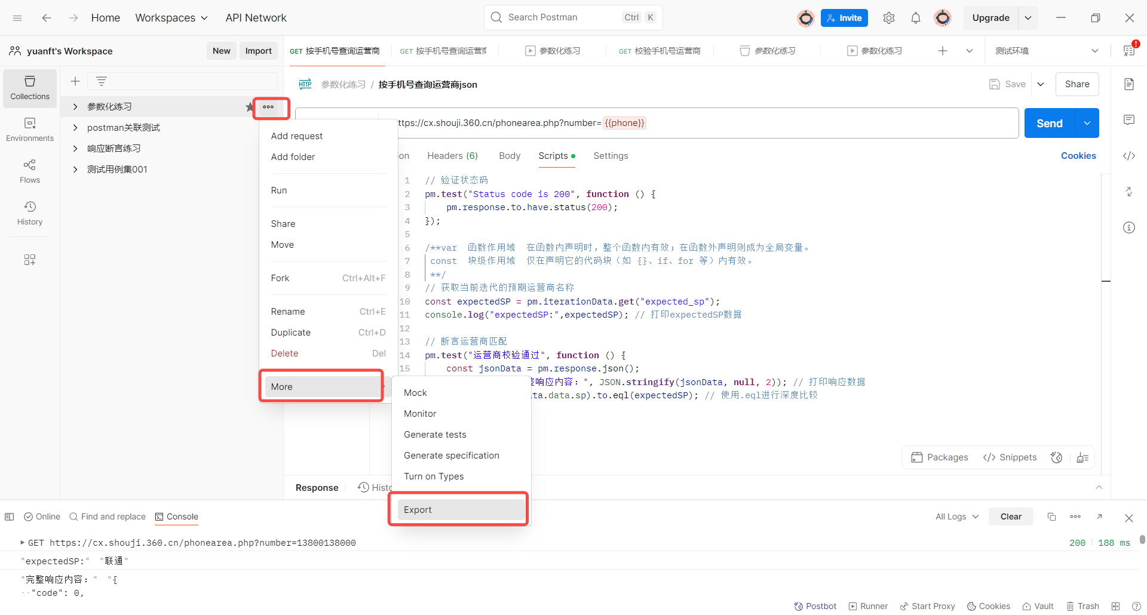Screen dimensions: 1147x615
Task: Pop out the console window
Action: 1099,516
